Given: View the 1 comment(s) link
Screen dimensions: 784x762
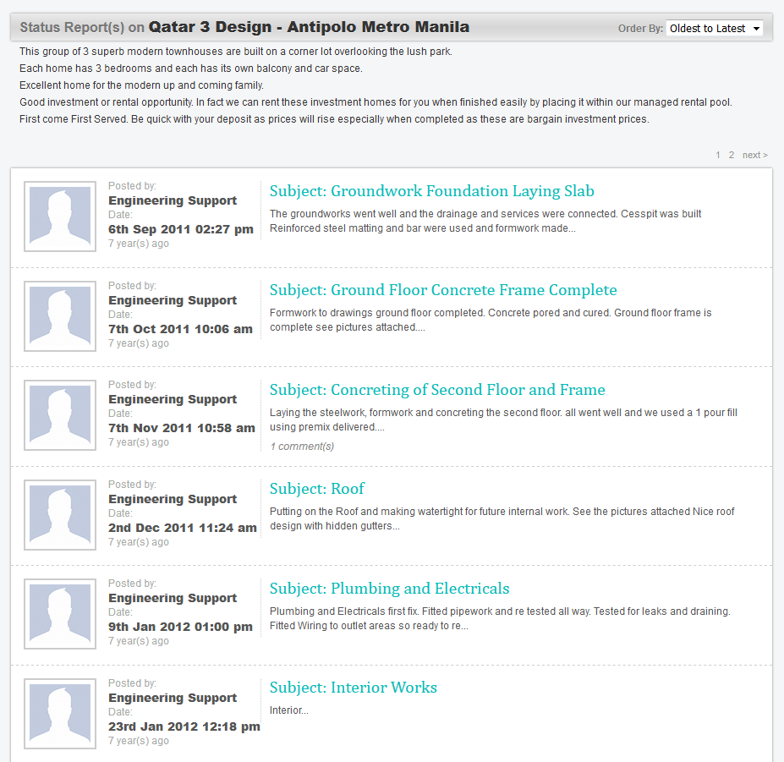Looking at the screenshot, I should click(302, 447).
